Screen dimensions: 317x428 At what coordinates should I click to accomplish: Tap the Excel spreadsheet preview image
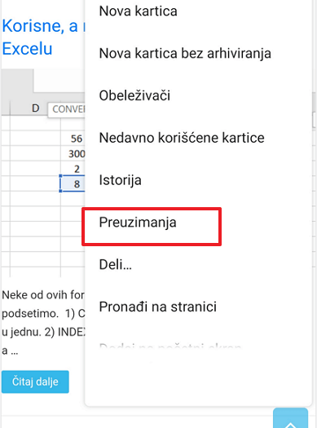[43, 173]
